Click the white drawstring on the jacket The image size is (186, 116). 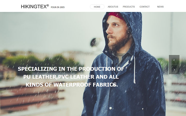point(134,70)
